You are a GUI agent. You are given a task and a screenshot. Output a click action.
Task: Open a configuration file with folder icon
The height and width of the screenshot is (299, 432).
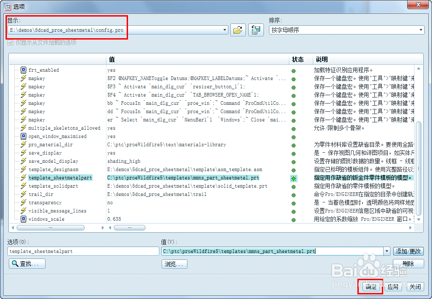click(238, 30)
